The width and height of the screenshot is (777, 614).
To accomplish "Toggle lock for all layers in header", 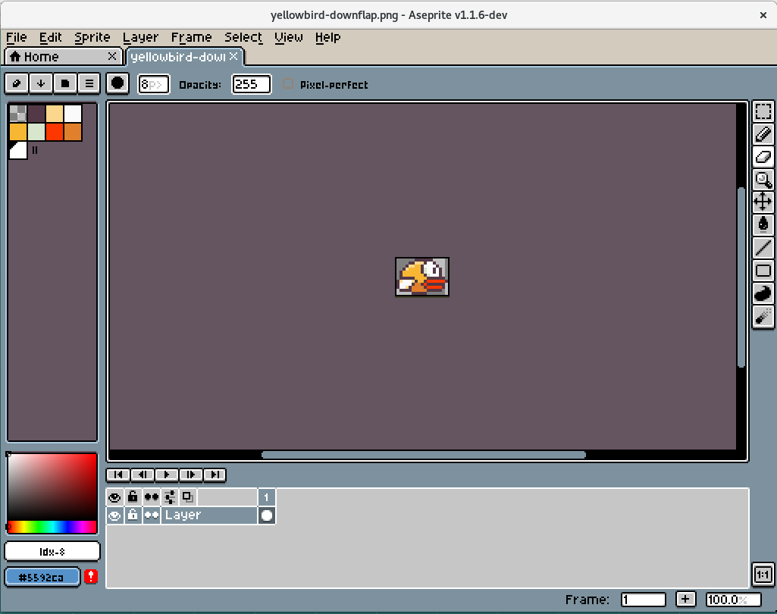I will point(133,497).
